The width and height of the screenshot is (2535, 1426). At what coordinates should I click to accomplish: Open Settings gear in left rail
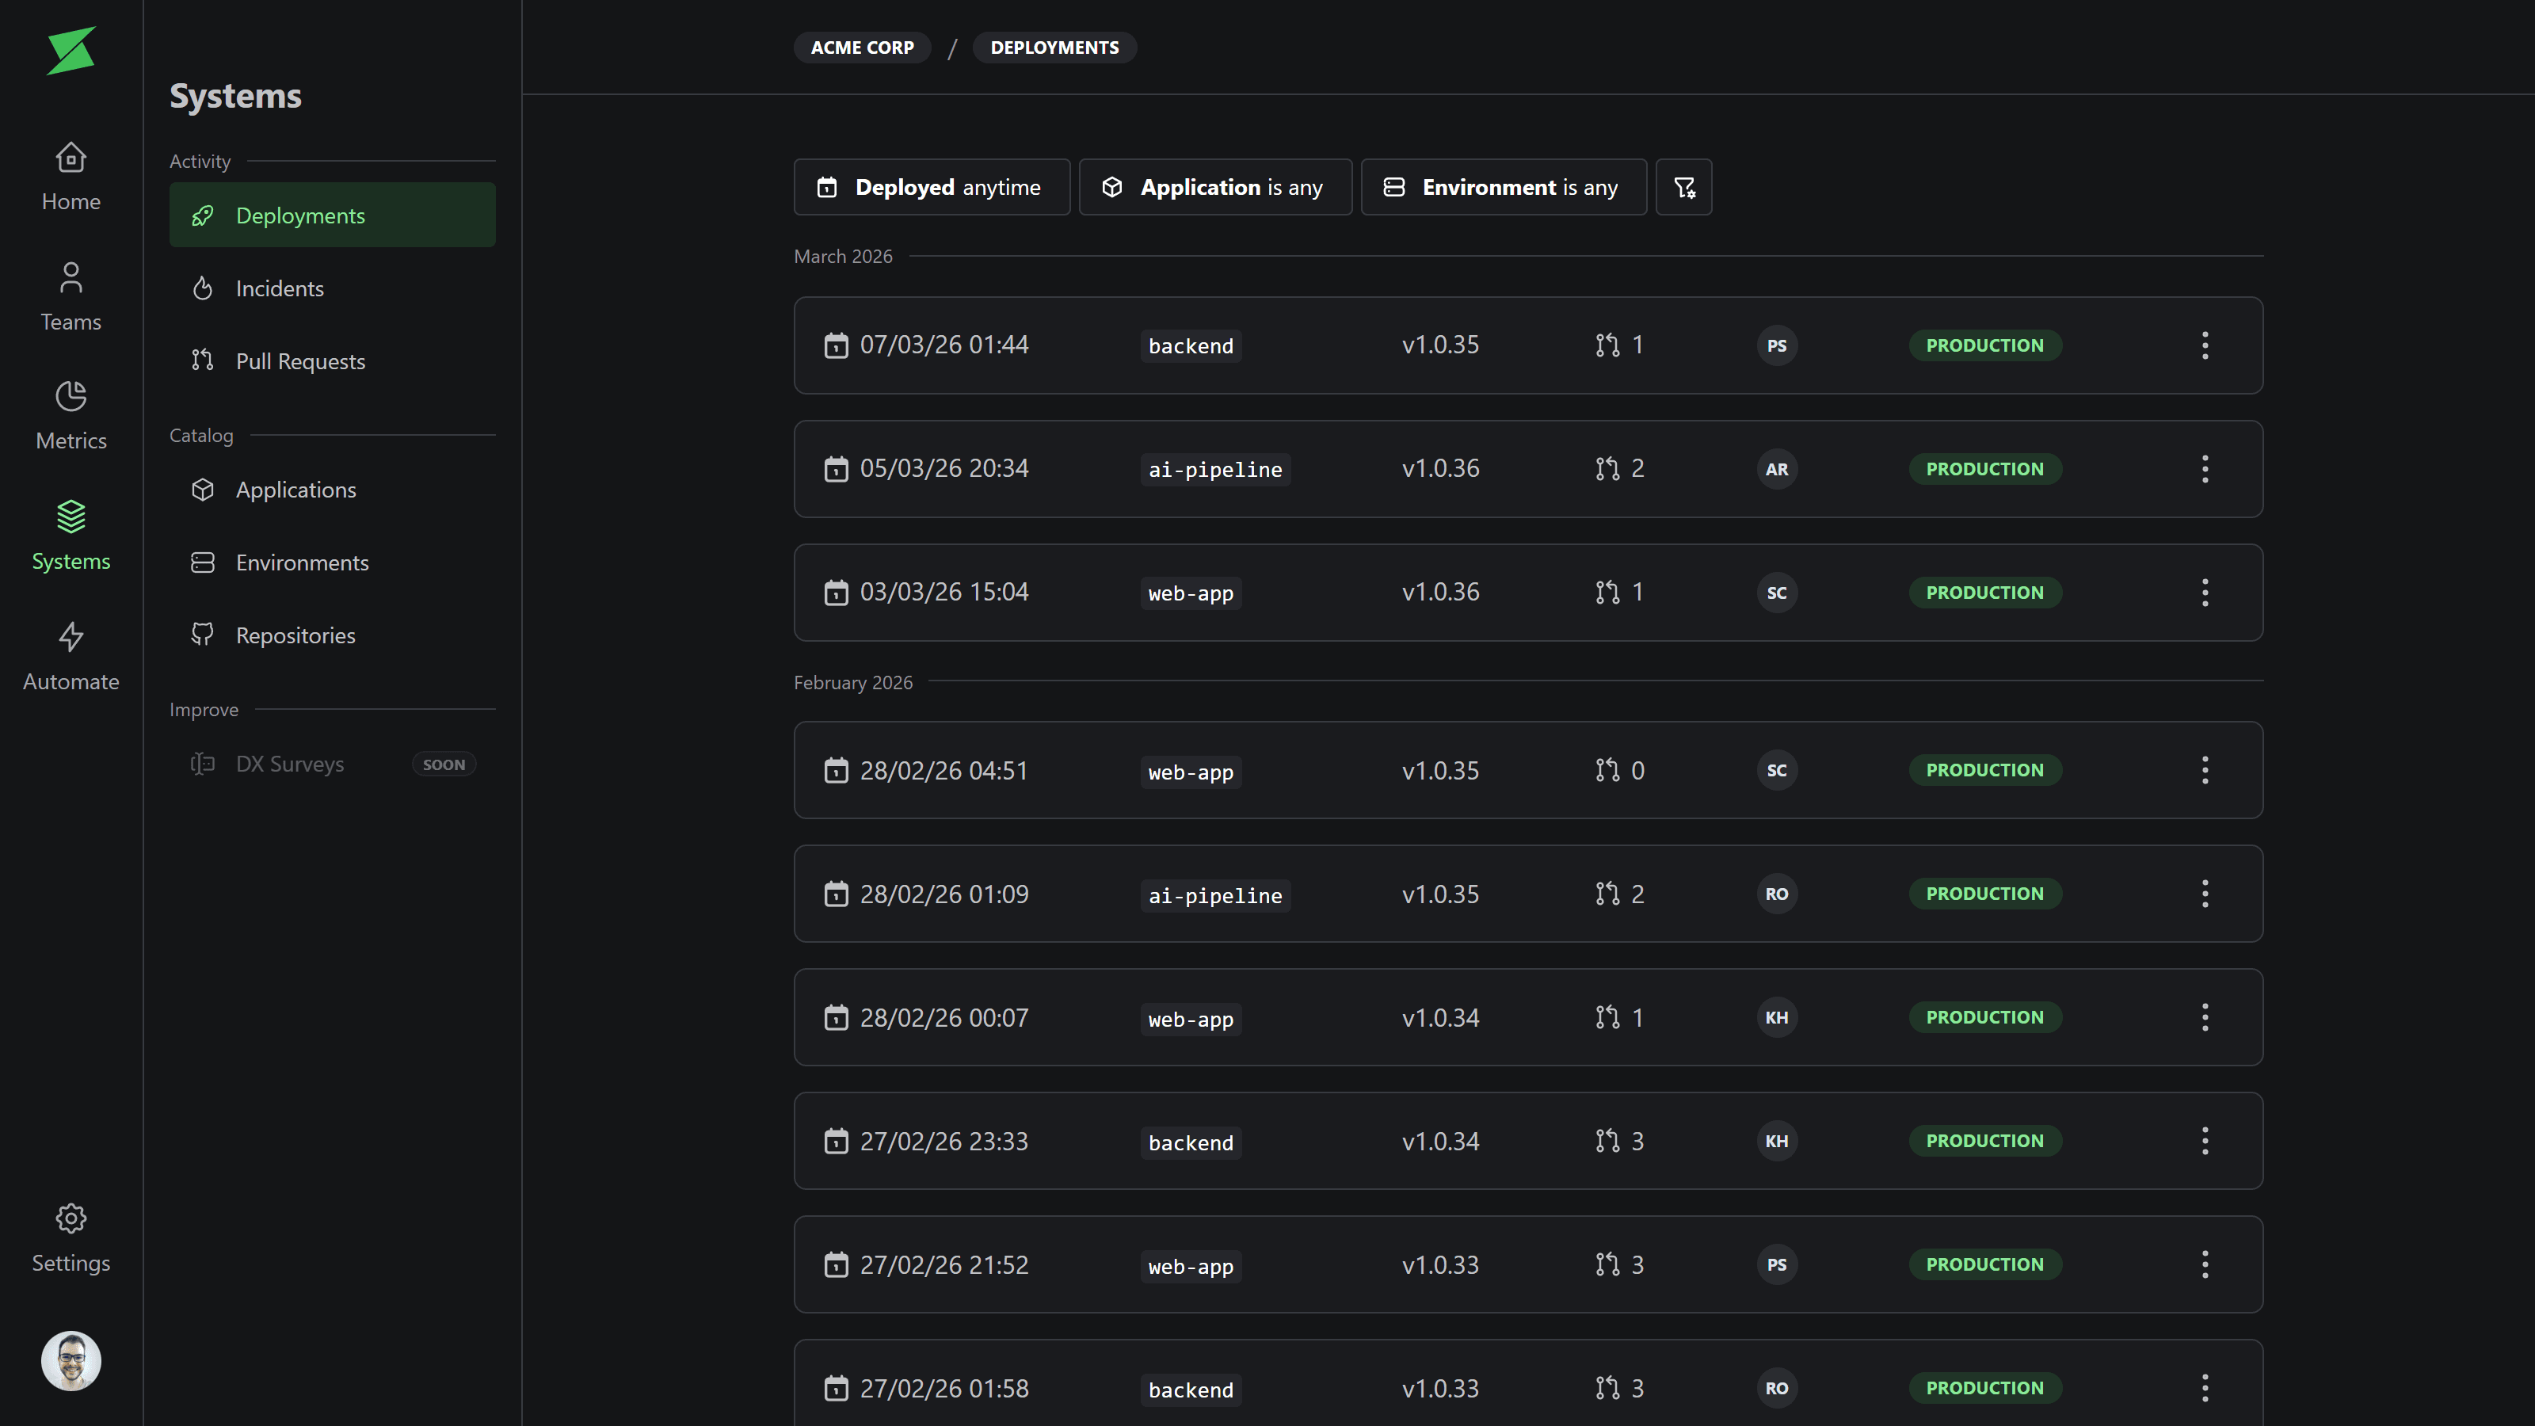pyautogui.click(x=71, y=1238)
